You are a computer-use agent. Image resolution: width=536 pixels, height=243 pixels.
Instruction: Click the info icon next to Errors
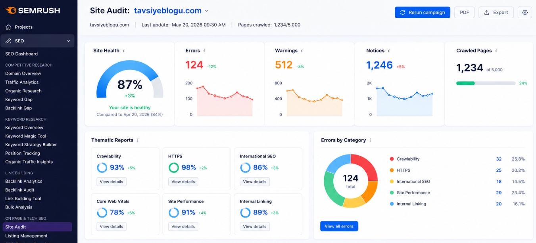pos(204,51)
